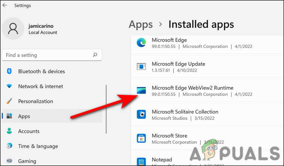The image size is (284, 166).
Task: Click the search magnifier icon
Action: [95, 55]
